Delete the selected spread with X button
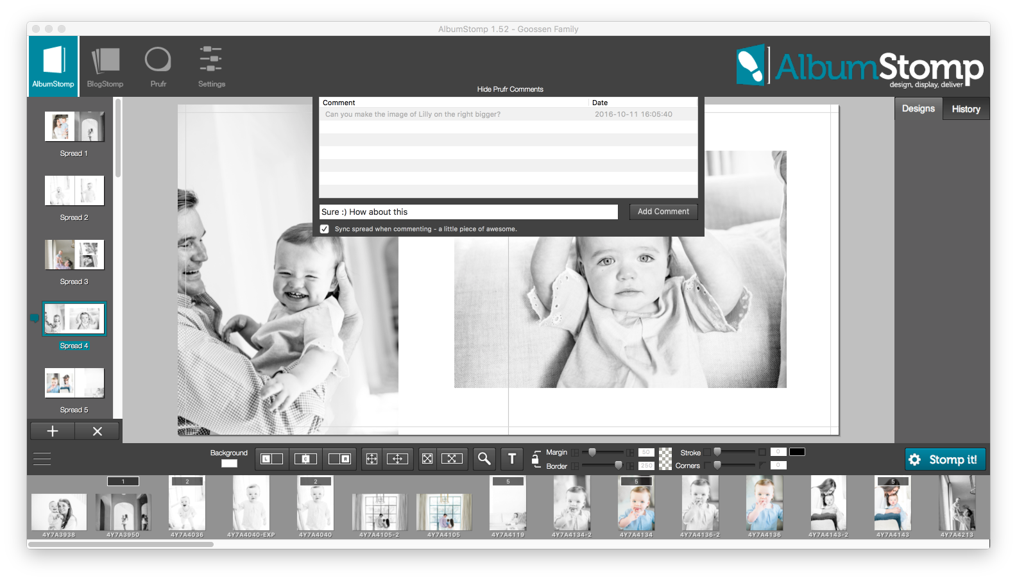 98,431
